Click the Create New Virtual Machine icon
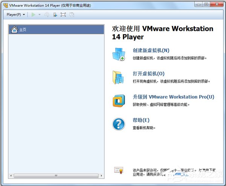 pyautogui.click(x=118, y=54)
